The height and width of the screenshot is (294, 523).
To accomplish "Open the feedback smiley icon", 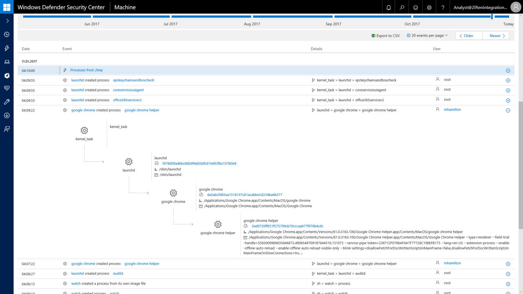I will click(x=416, y=7).
